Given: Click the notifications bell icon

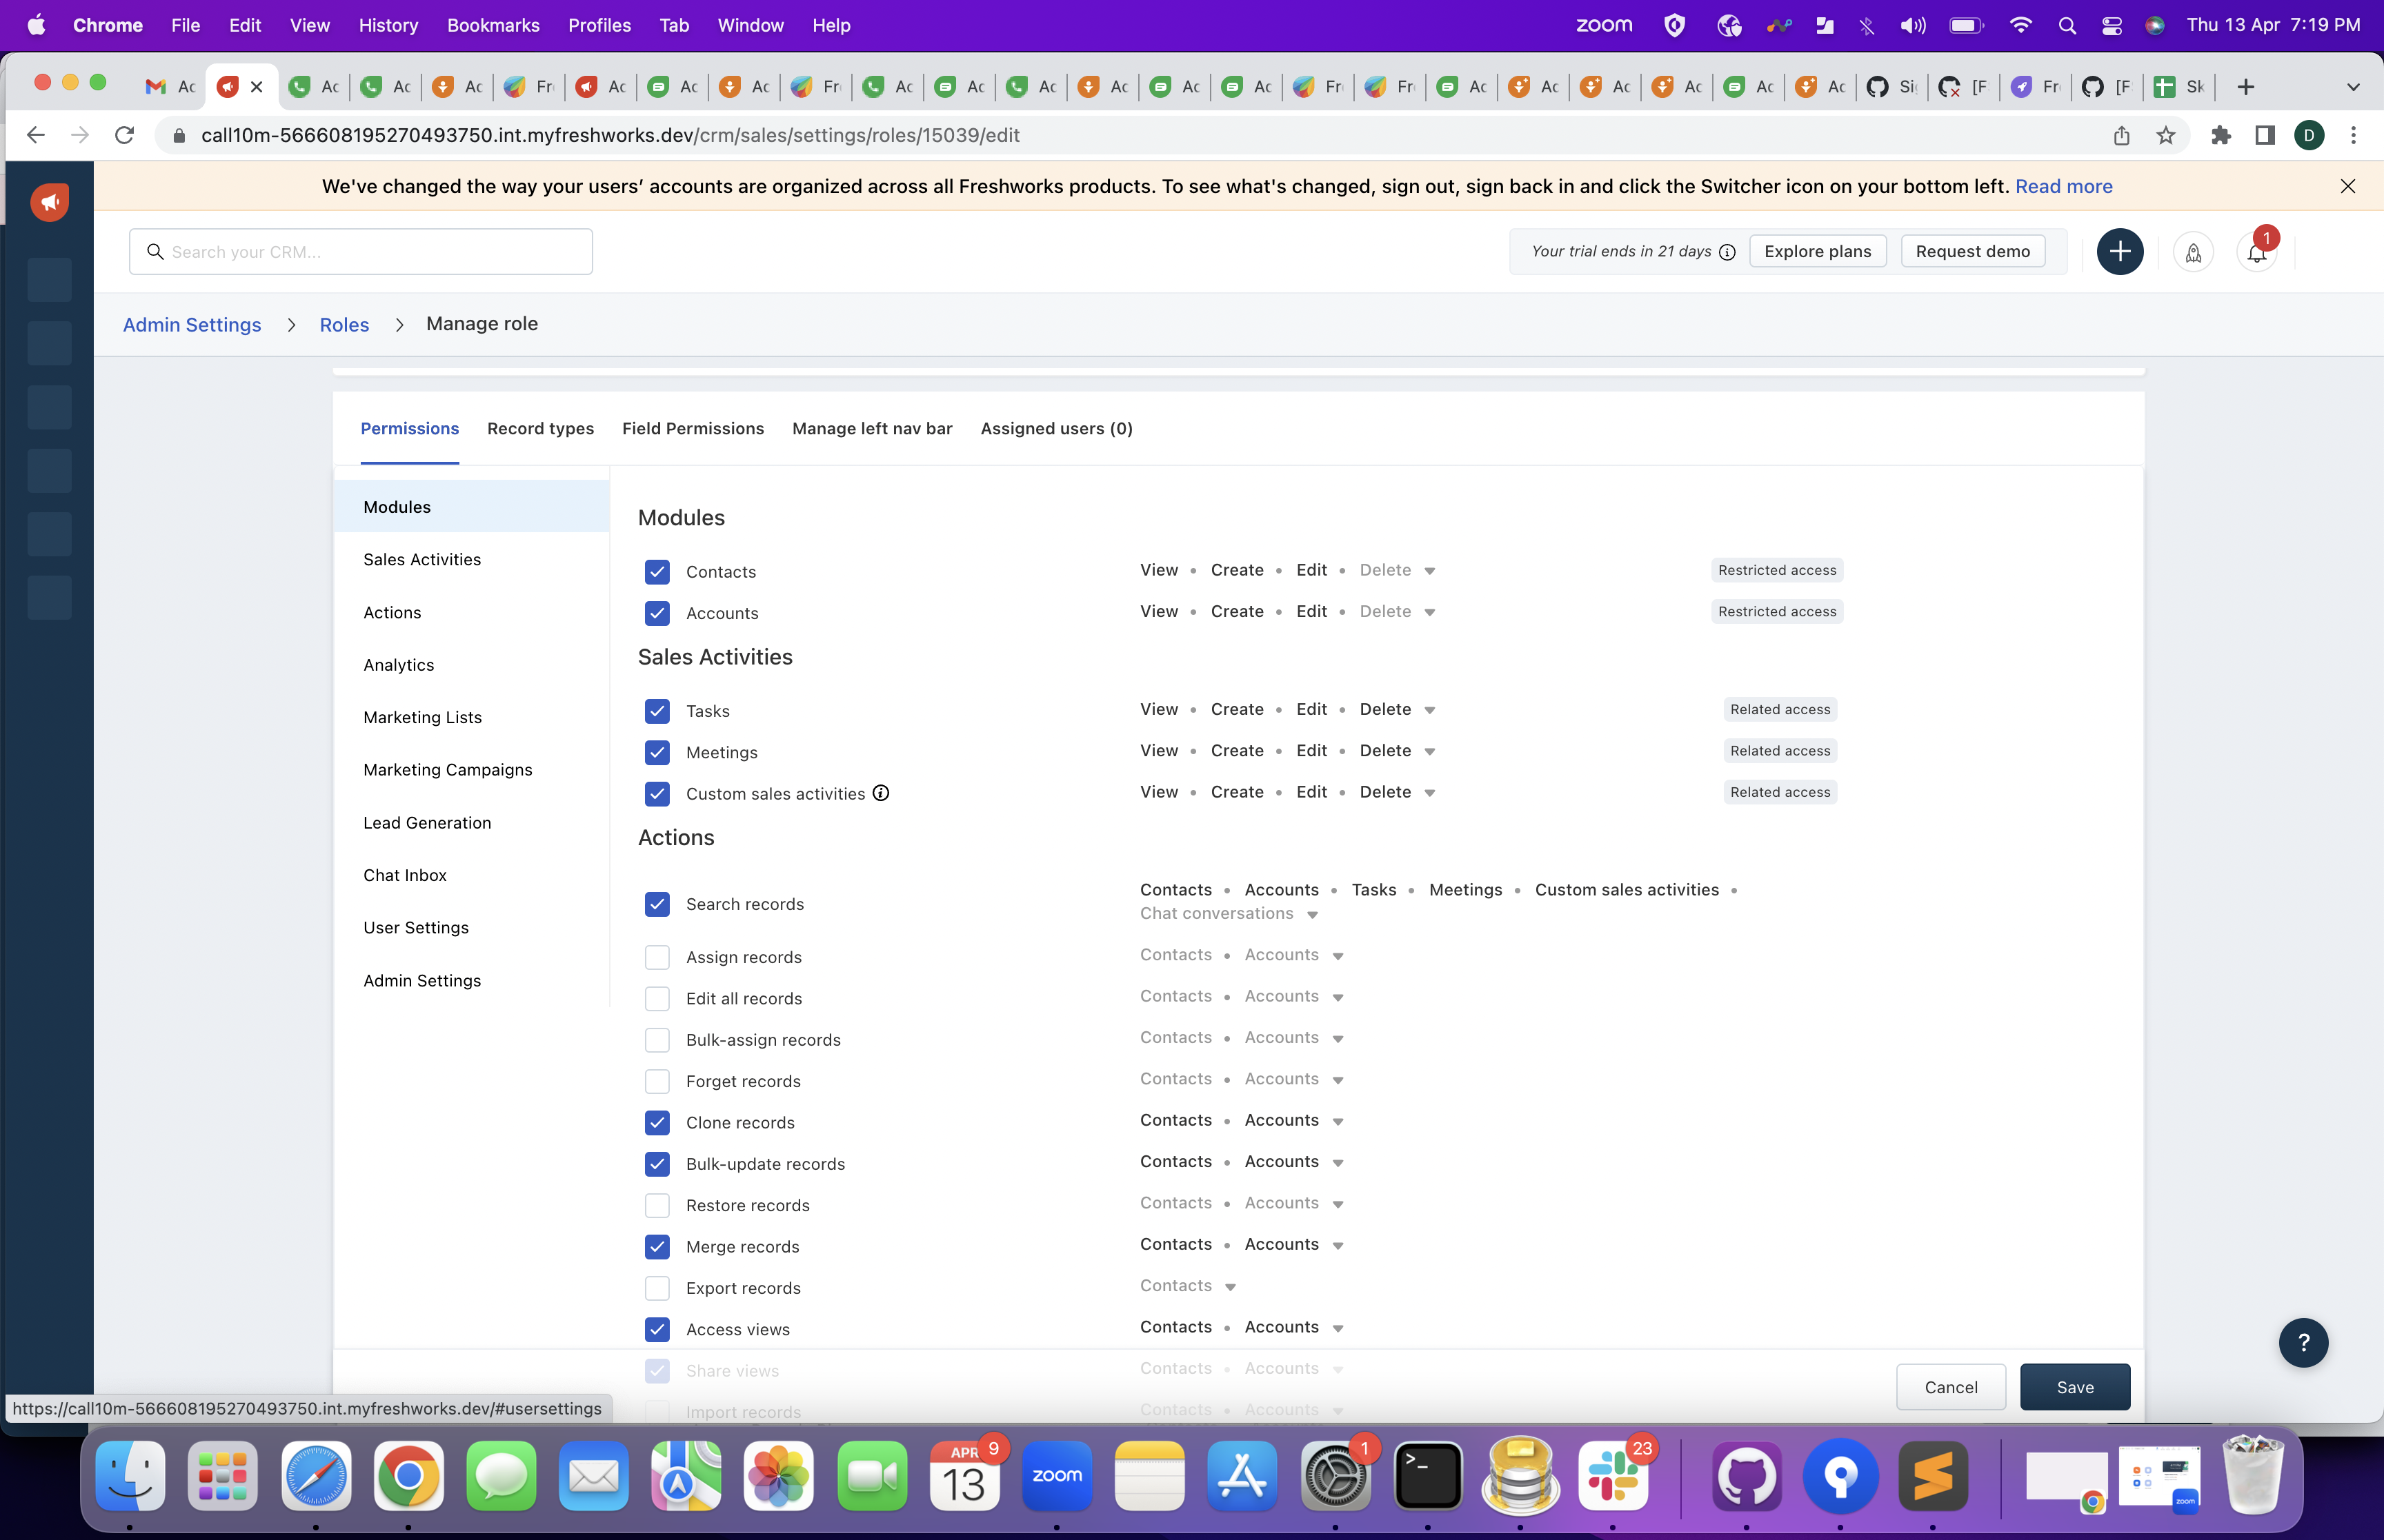Looking at the screenshot, I should point(2256,252).
